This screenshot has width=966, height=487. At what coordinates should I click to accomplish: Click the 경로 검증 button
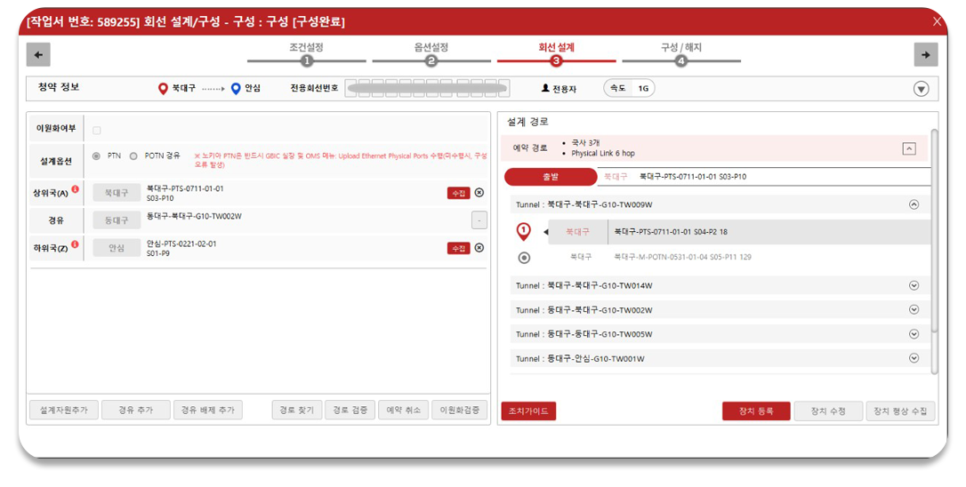pyautogui.click(x=350, y=410)
